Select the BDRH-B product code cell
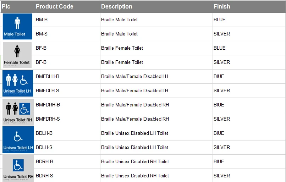Image resolution: width=286 pixels, height=182 pixels. [45, 161]
